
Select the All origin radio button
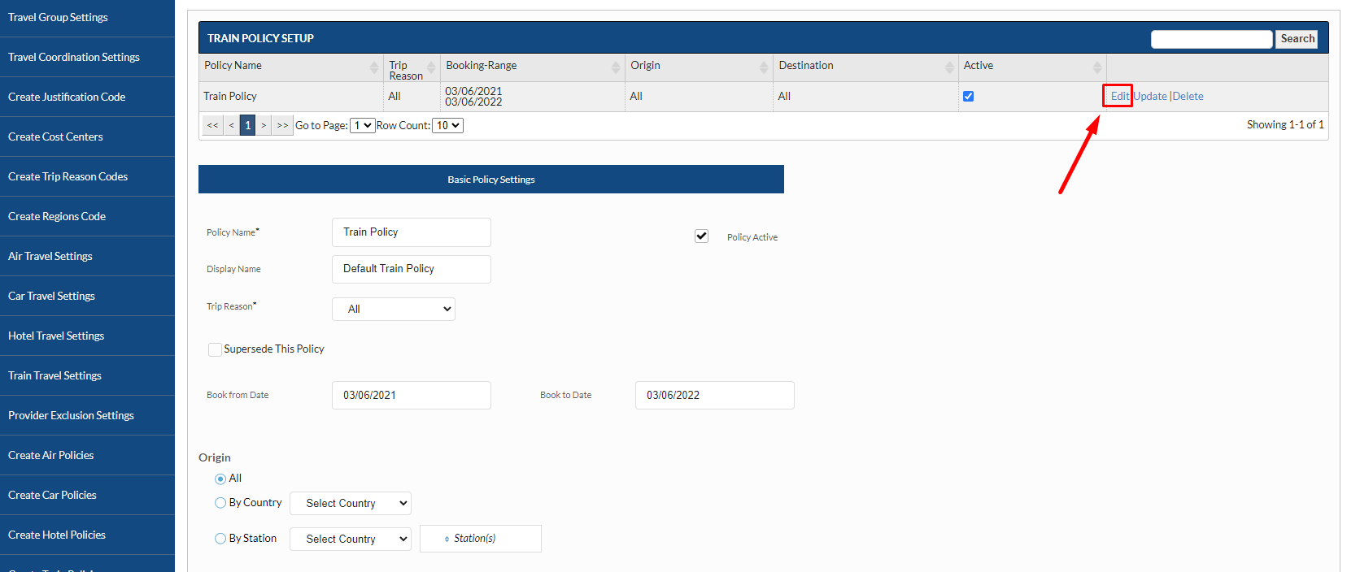coord(220,479)
